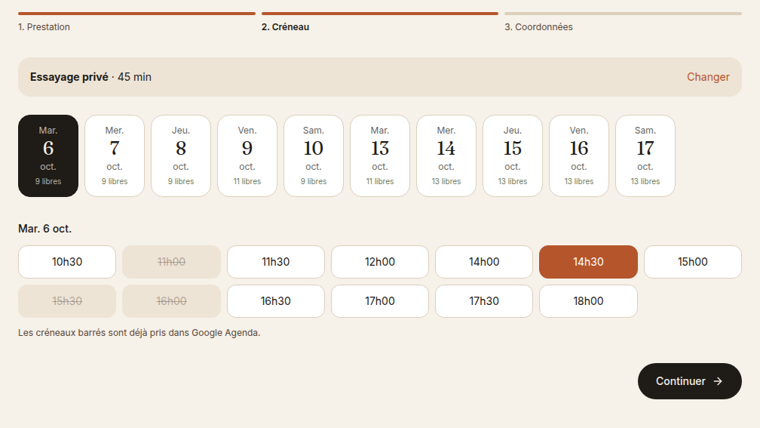760x428 pixels.
Task: Click the crossed-out 16h00 slot
Action: click(171, 301)
